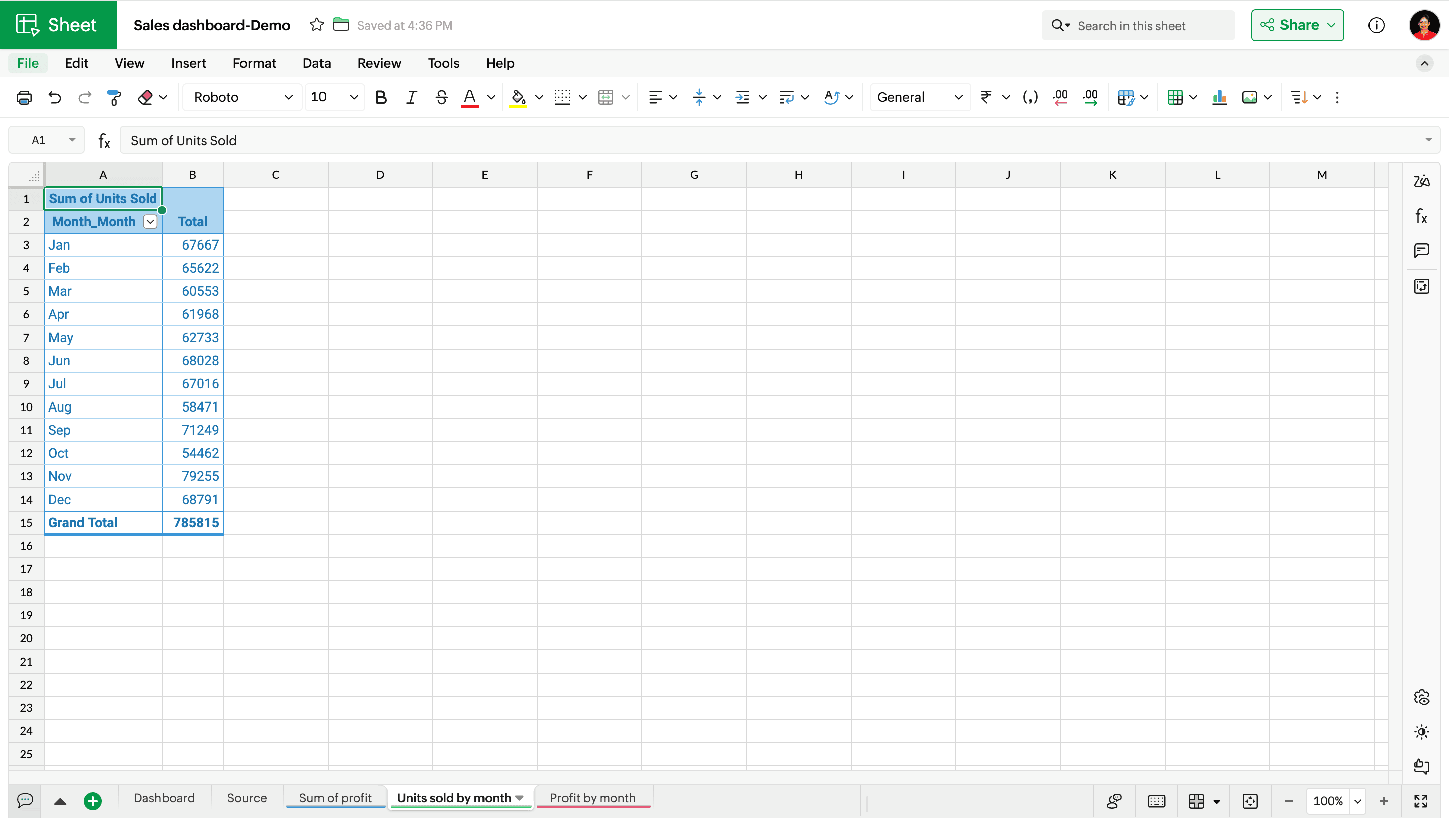
Task: Open the A1 name box dropdown
Action: pyautogui.click(x=72, y=140)
